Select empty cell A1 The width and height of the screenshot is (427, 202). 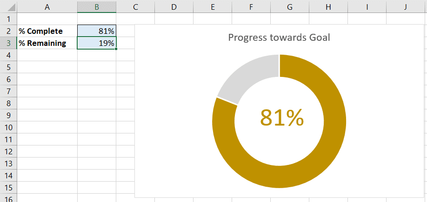[47, 19]
